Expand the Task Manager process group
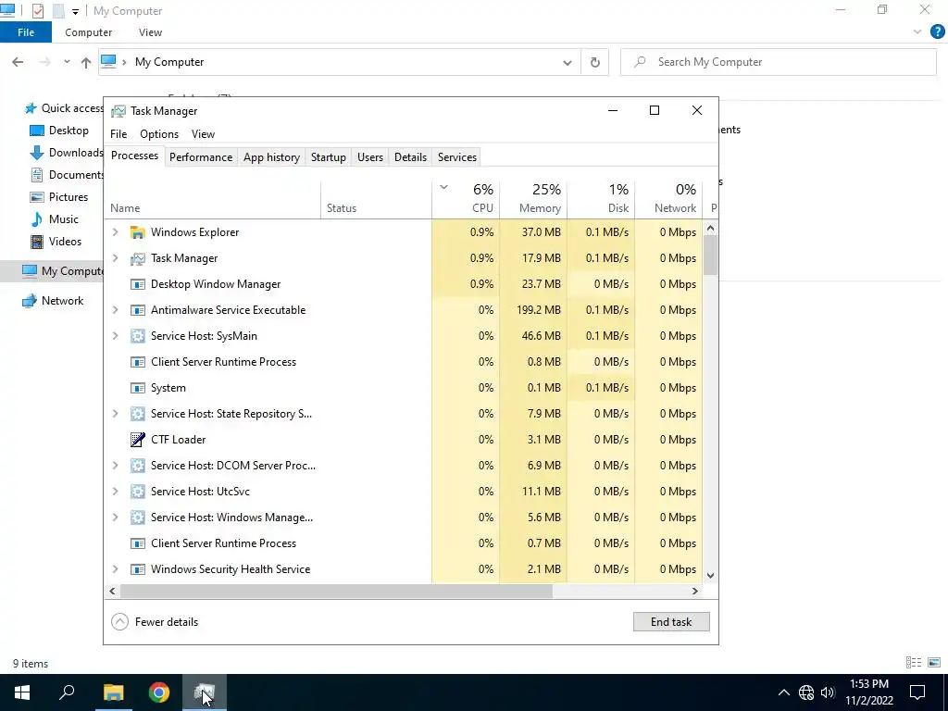Image resolution: width=948 pixels, height=711 pixels. pyautogui.click(x=116, y=258)
